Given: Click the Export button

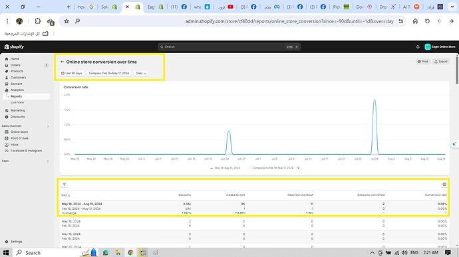Looking at the screenshot, I should [x=441, y=62].
